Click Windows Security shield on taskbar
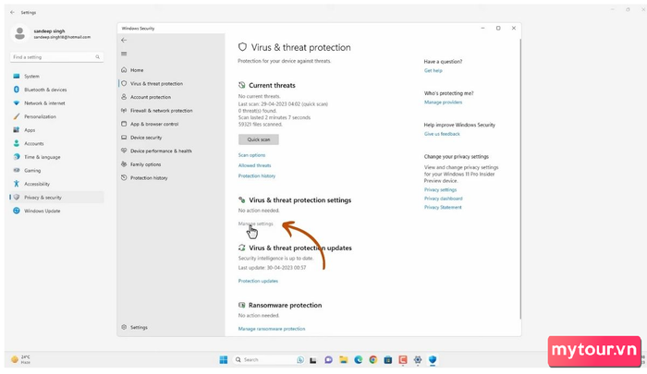Image resolution: width=647 pixels, height=374 pixels. click(x=433, y=360)
